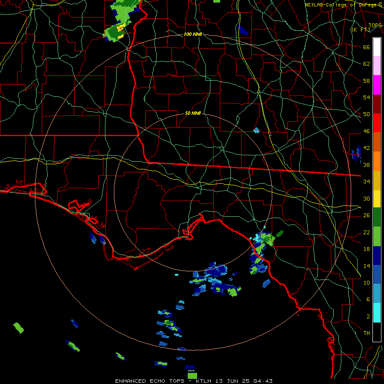Click the (K FT) units label

(361, 29)
